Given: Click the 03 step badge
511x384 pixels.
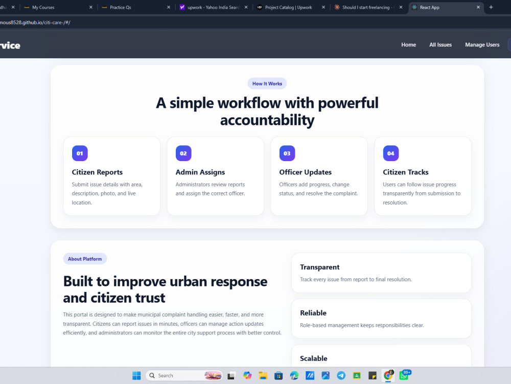Looking at the screenshot, I should [287, 153].
